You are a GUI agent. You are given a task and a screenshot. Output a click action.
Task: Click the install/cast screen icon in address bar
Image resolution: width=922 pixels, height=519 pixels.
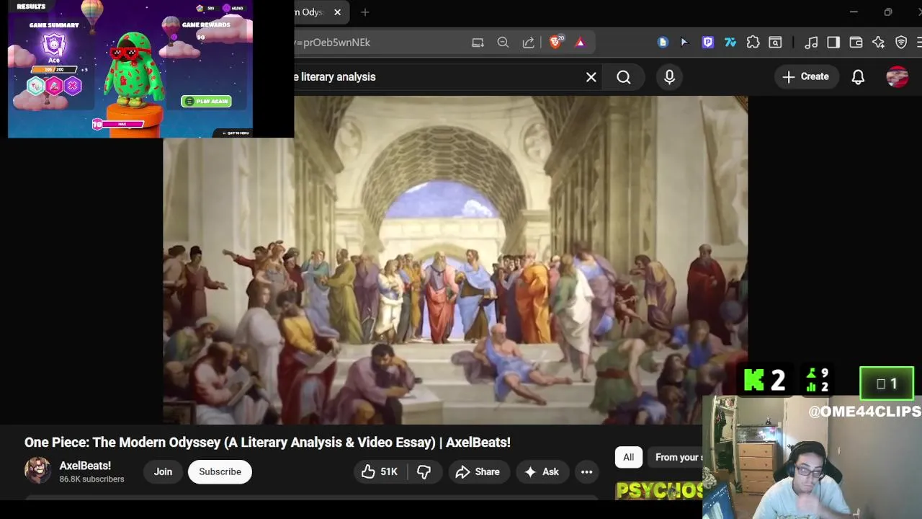tap(478, 43)
